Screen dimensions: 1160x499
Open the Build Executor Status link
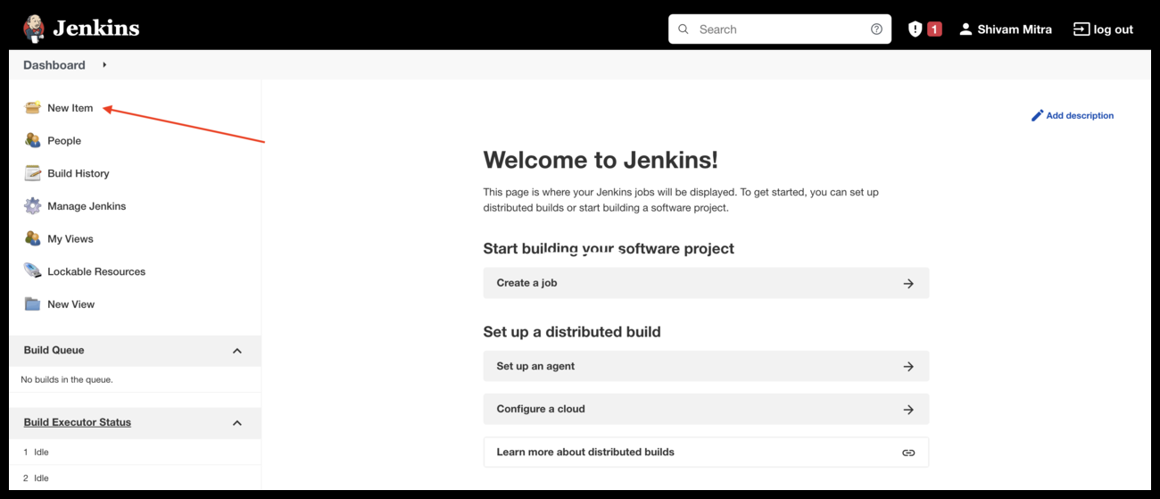coord(78,422)
